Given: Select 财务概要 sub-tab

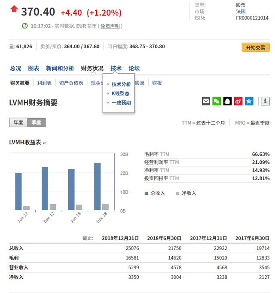Looking at the screenshot, I should [20, 83].
